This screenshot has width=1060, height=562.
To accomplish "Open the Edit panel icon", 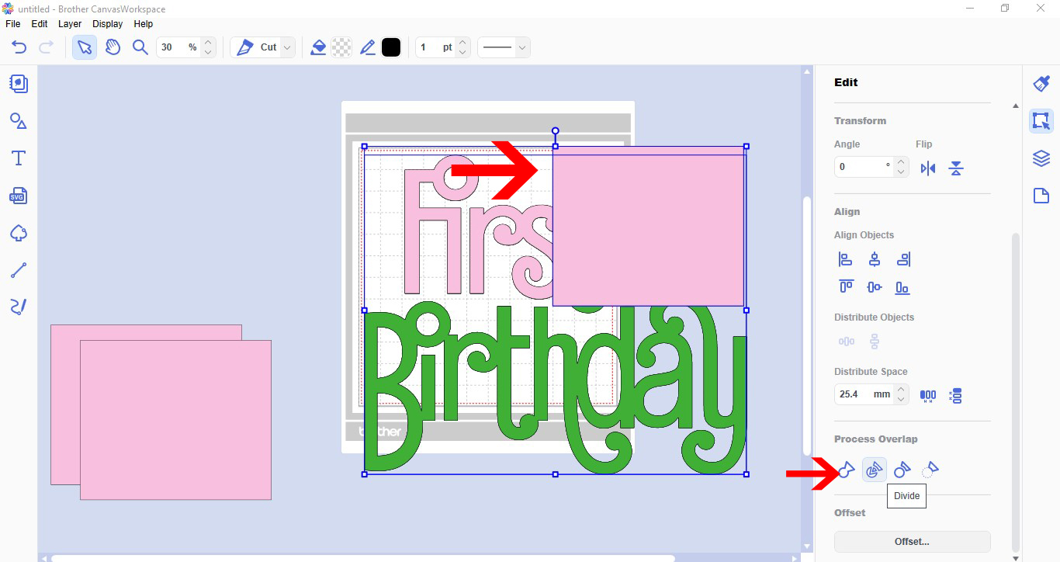I will (x=1041, y=121).
